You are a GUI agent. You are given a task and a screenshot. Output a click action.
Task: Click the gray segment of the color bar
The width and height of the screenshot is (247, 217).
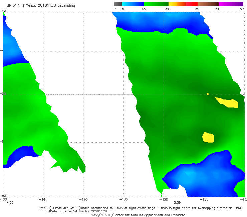(118, 4)
